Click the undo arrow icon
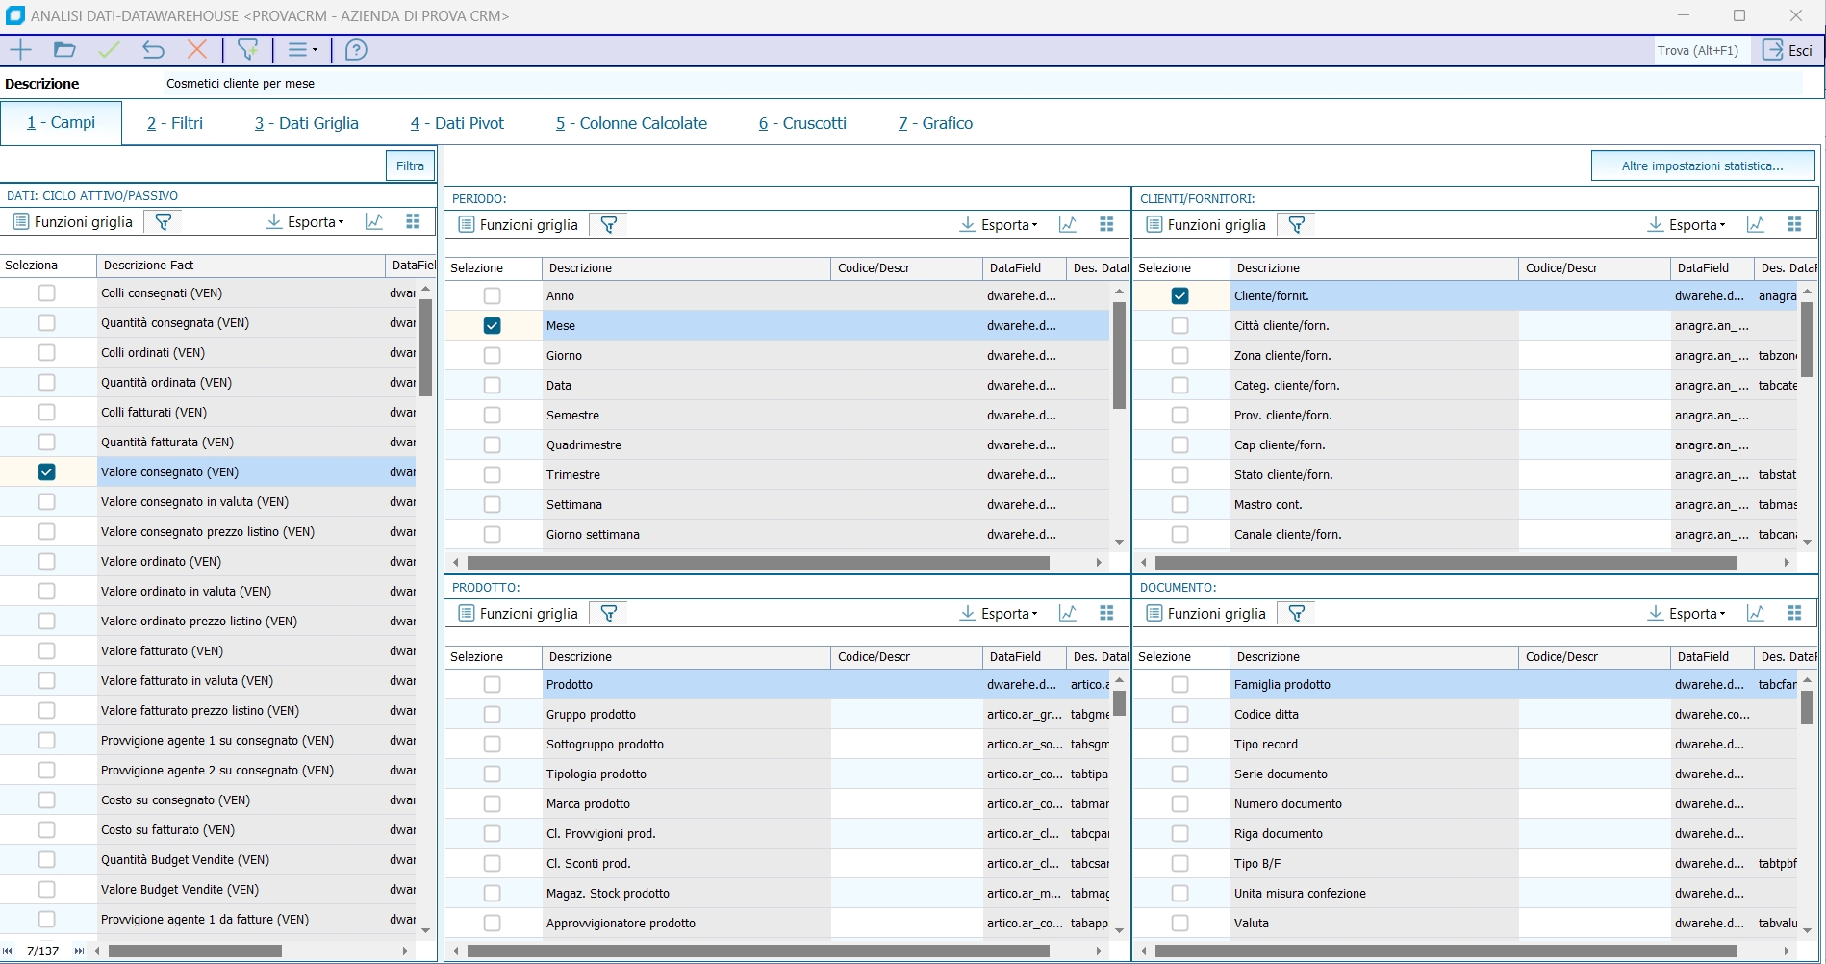The width and height of the screenshot is (1826, 964). [x=153, y=50]
